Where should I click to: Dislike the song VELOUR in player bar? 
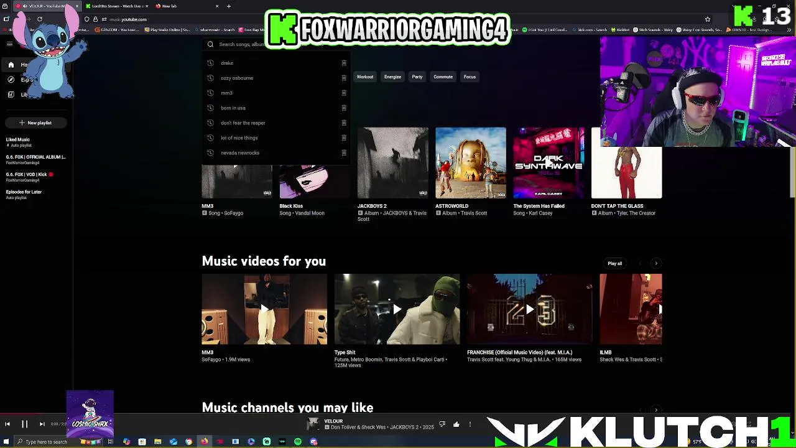click(442, 424)
